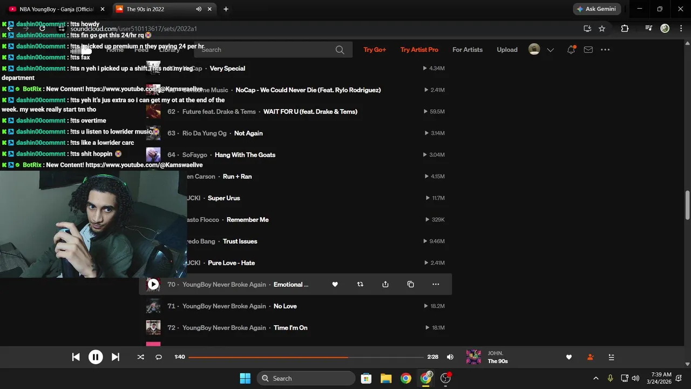Click the soundcloud.com address bar URL
This screenshot has width=691, height=389.
pos(134,29)
